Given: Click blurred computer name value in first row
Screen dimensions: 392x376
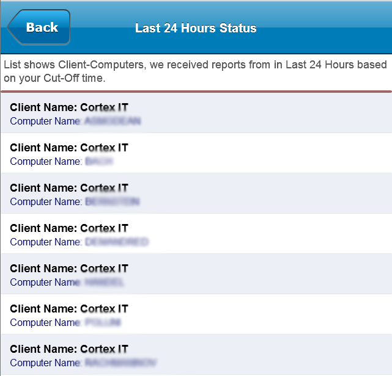Looking at the screenshot, I should [x=113, y=121].
